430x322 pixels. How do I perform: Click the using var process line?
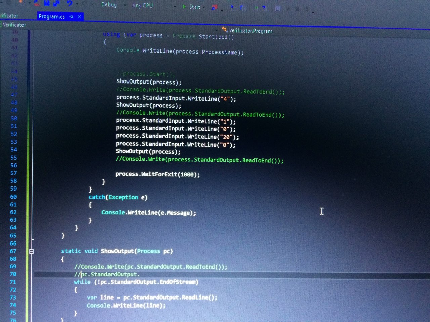click(x=168, y=36)
